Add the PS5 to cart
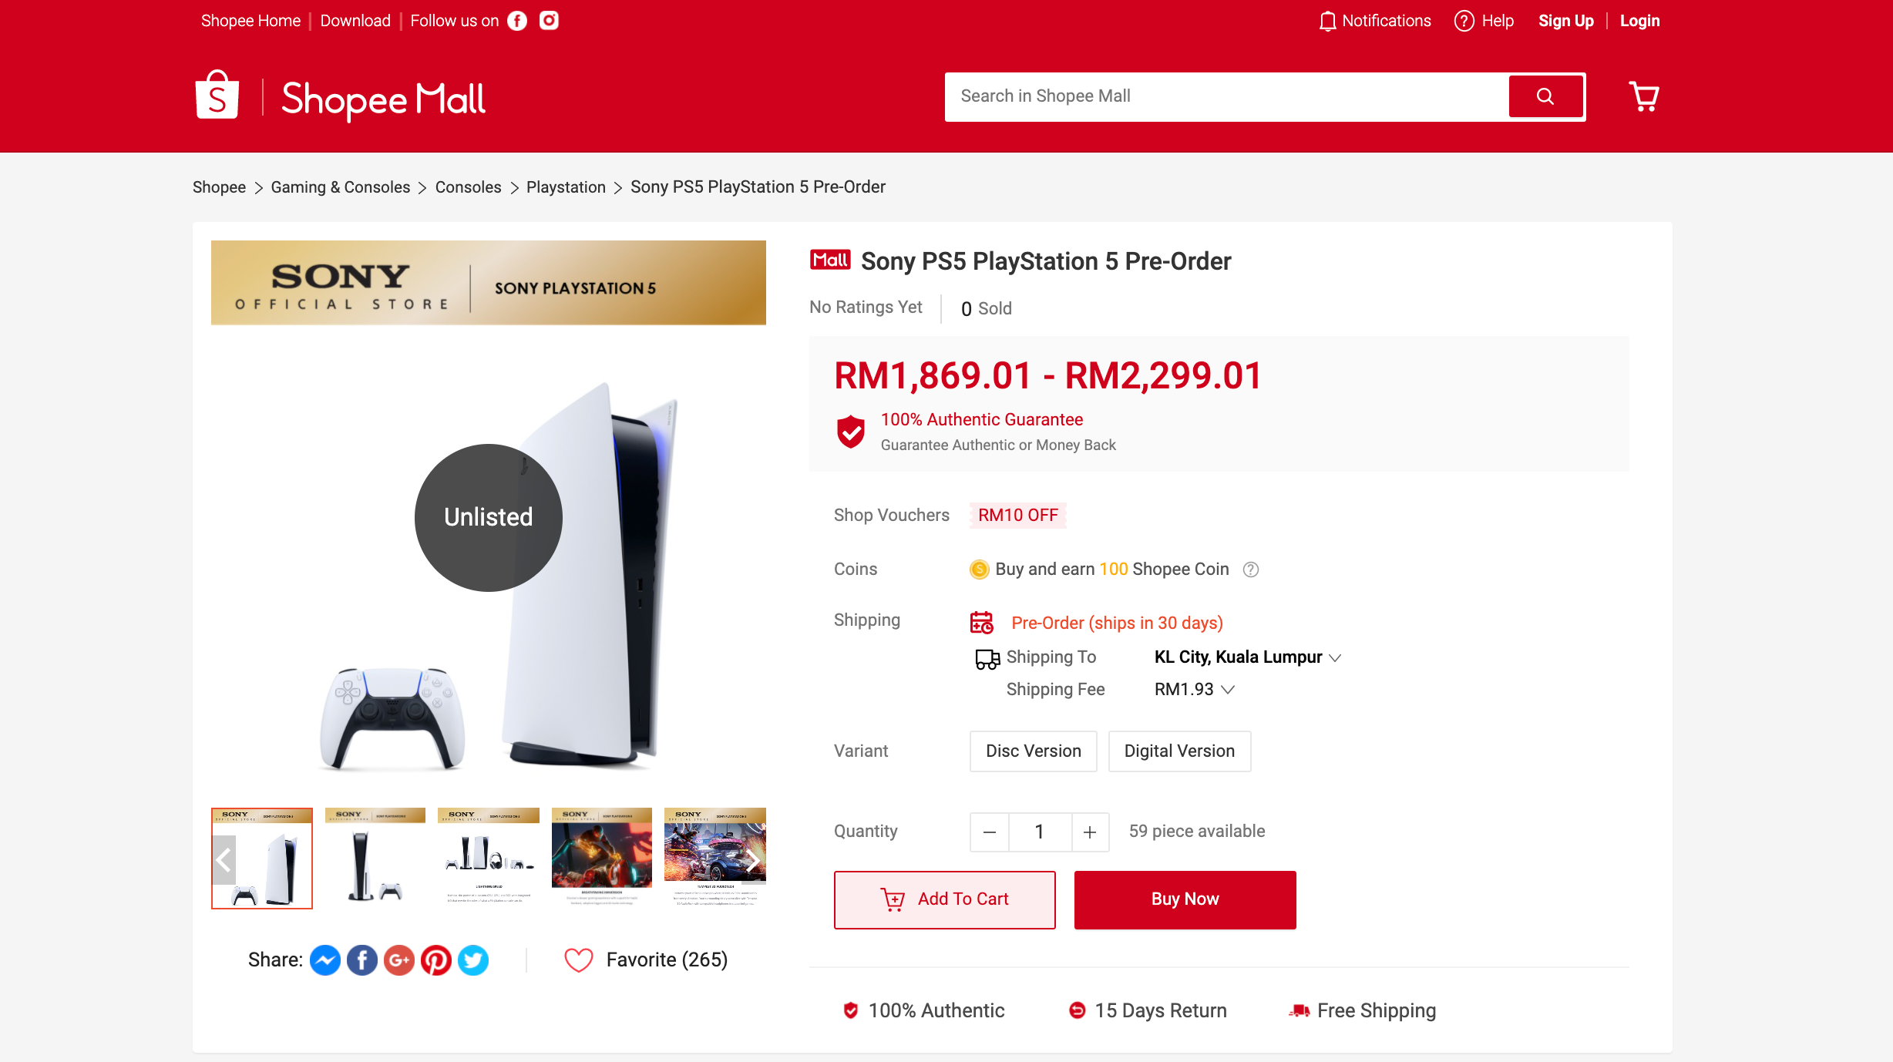The height and width of the screenshot is (1062, 1893). [945, 899]
